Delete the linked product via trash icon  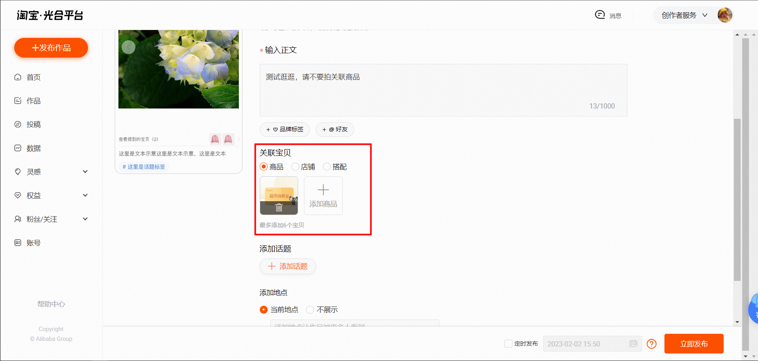coord(279,208)
